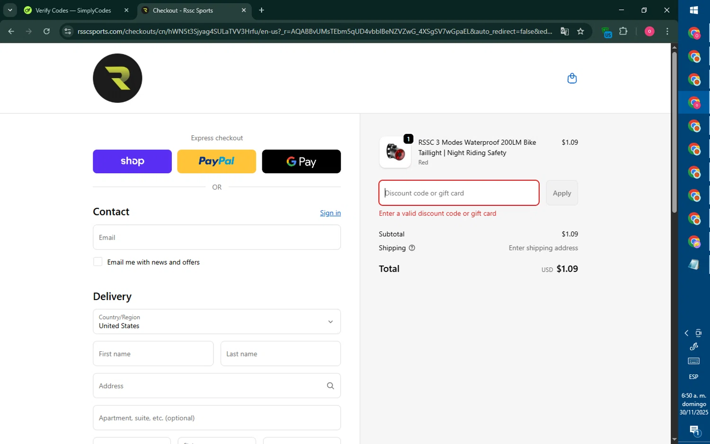
Task: Reload the checkout page
Action: [x=46, y=31]
